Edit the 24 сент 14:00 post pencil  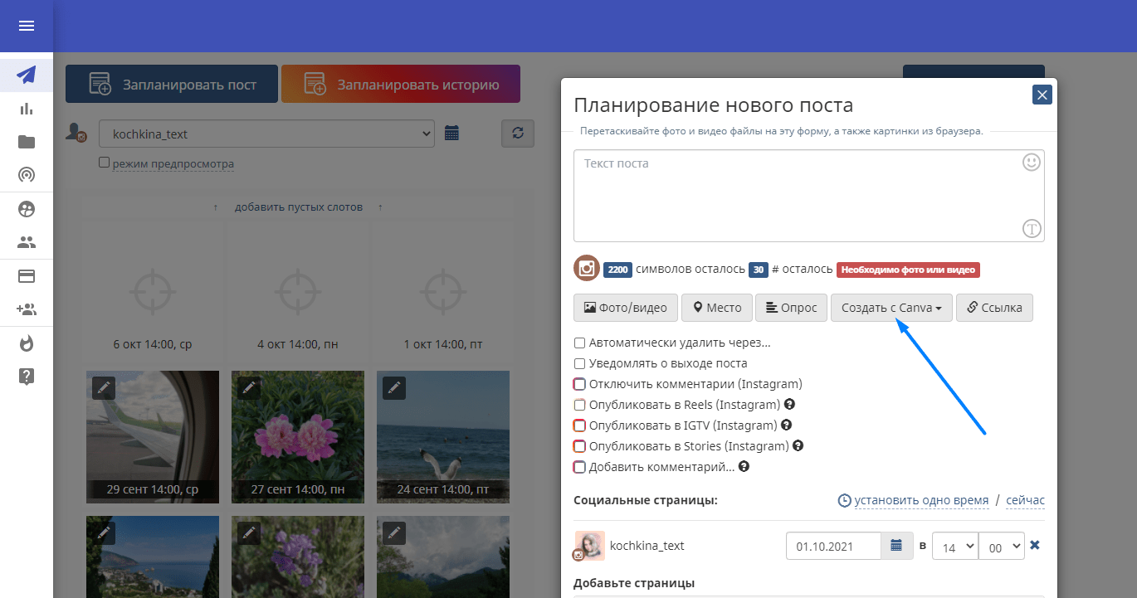[394, 387]
